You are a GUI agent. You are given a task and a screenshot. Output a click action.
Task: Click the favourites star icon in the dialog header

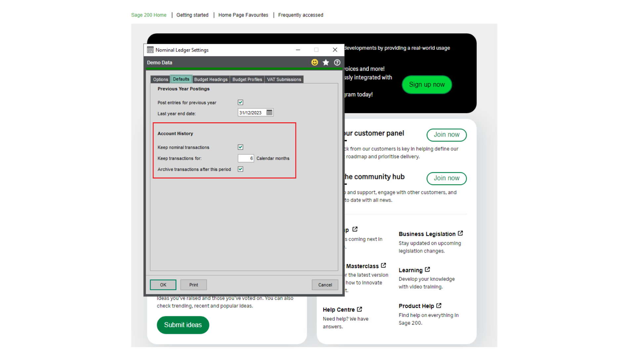pyautogui.click(x=326, y=62)
